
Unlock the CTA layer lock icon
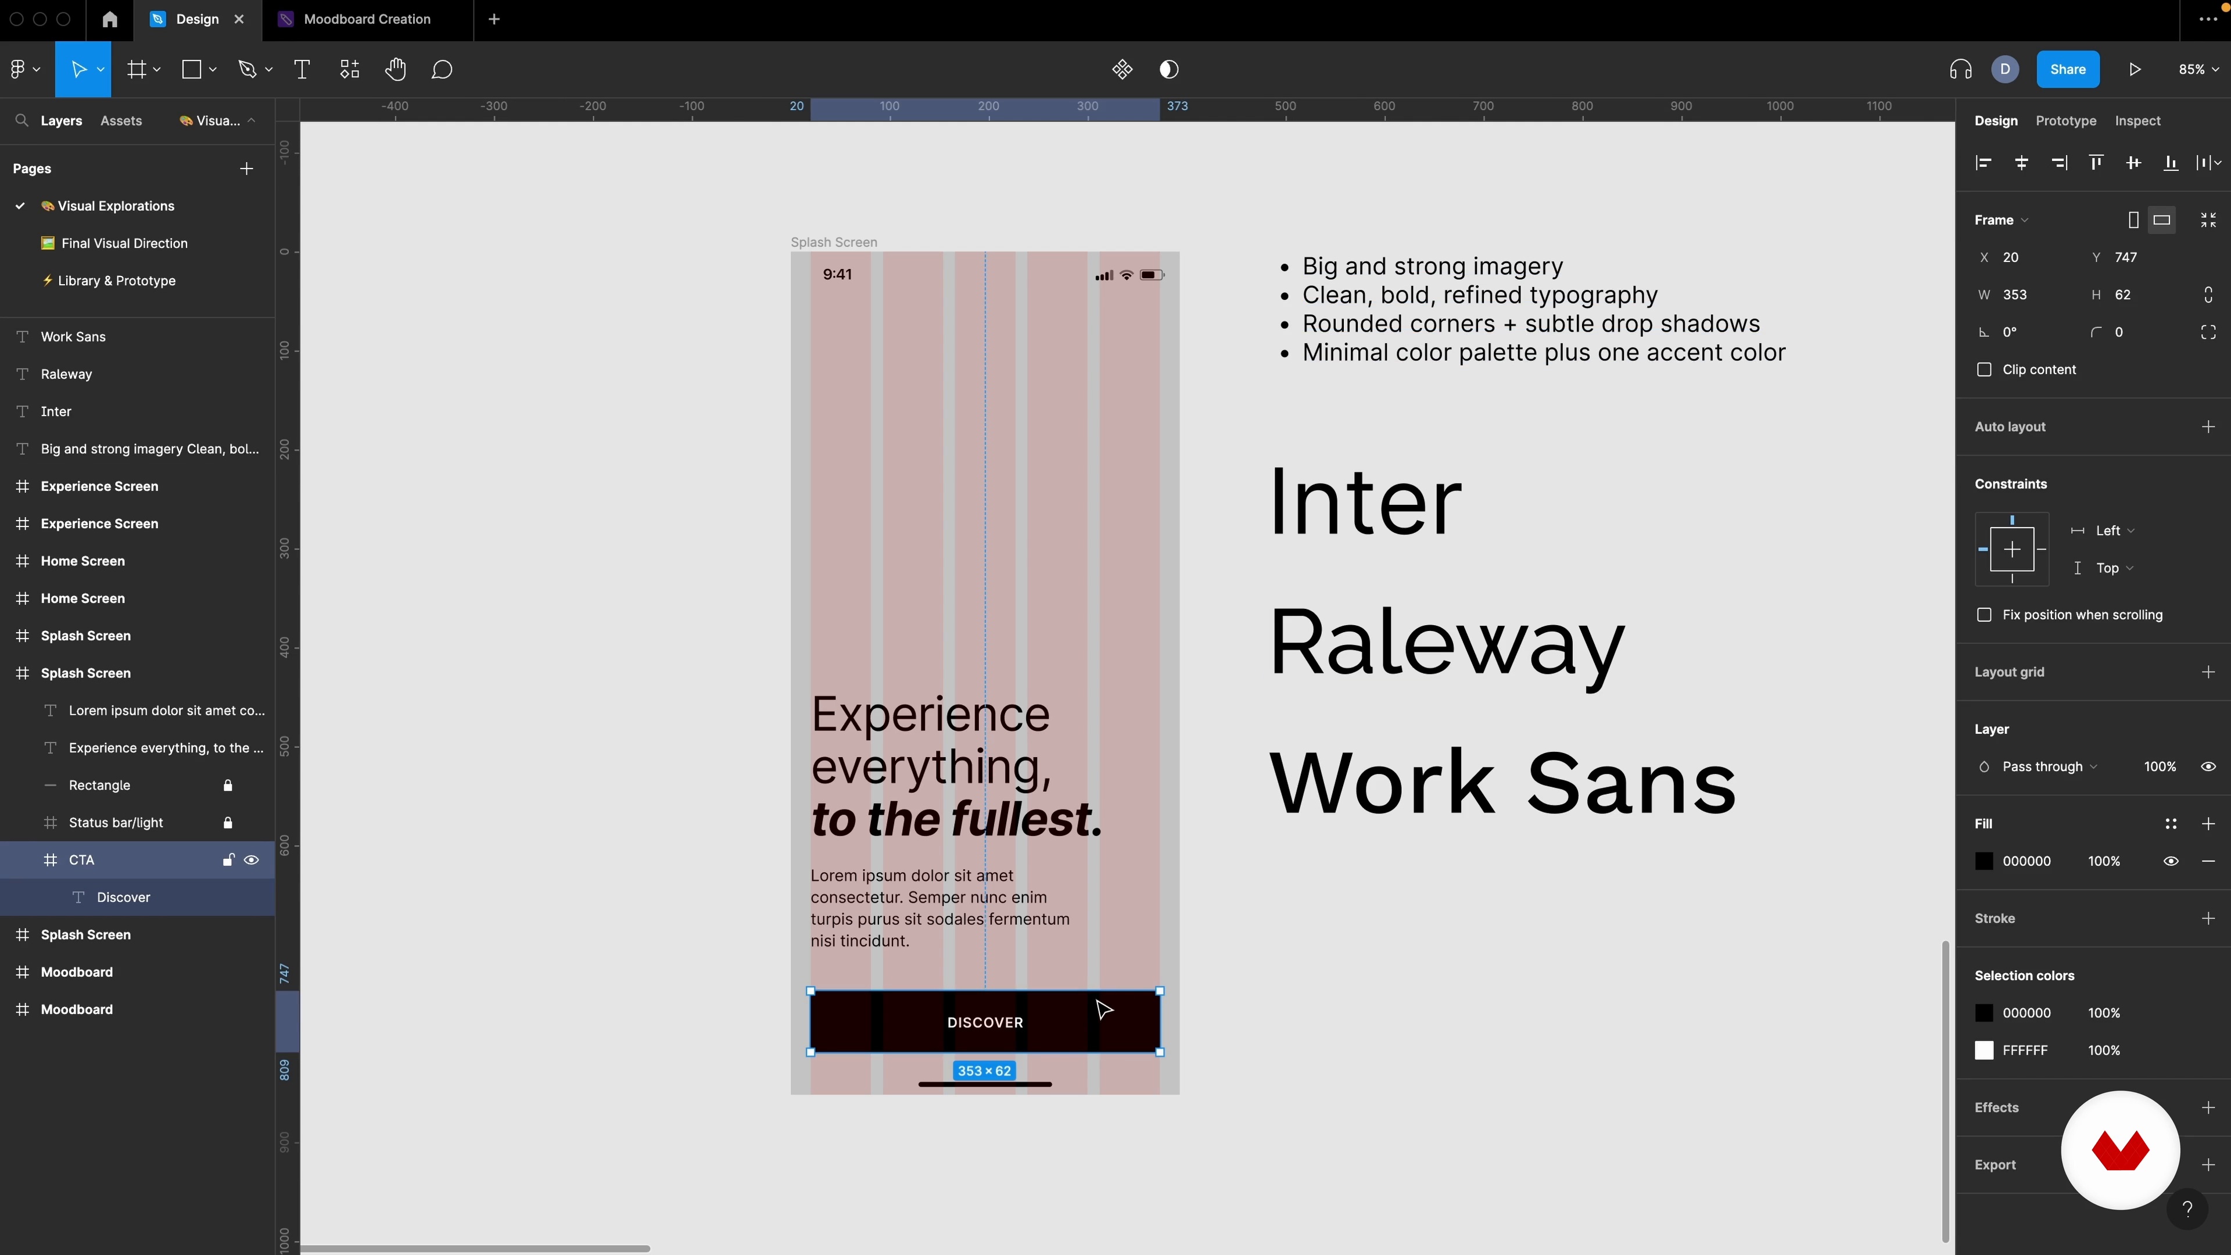(x=228, y=860)
